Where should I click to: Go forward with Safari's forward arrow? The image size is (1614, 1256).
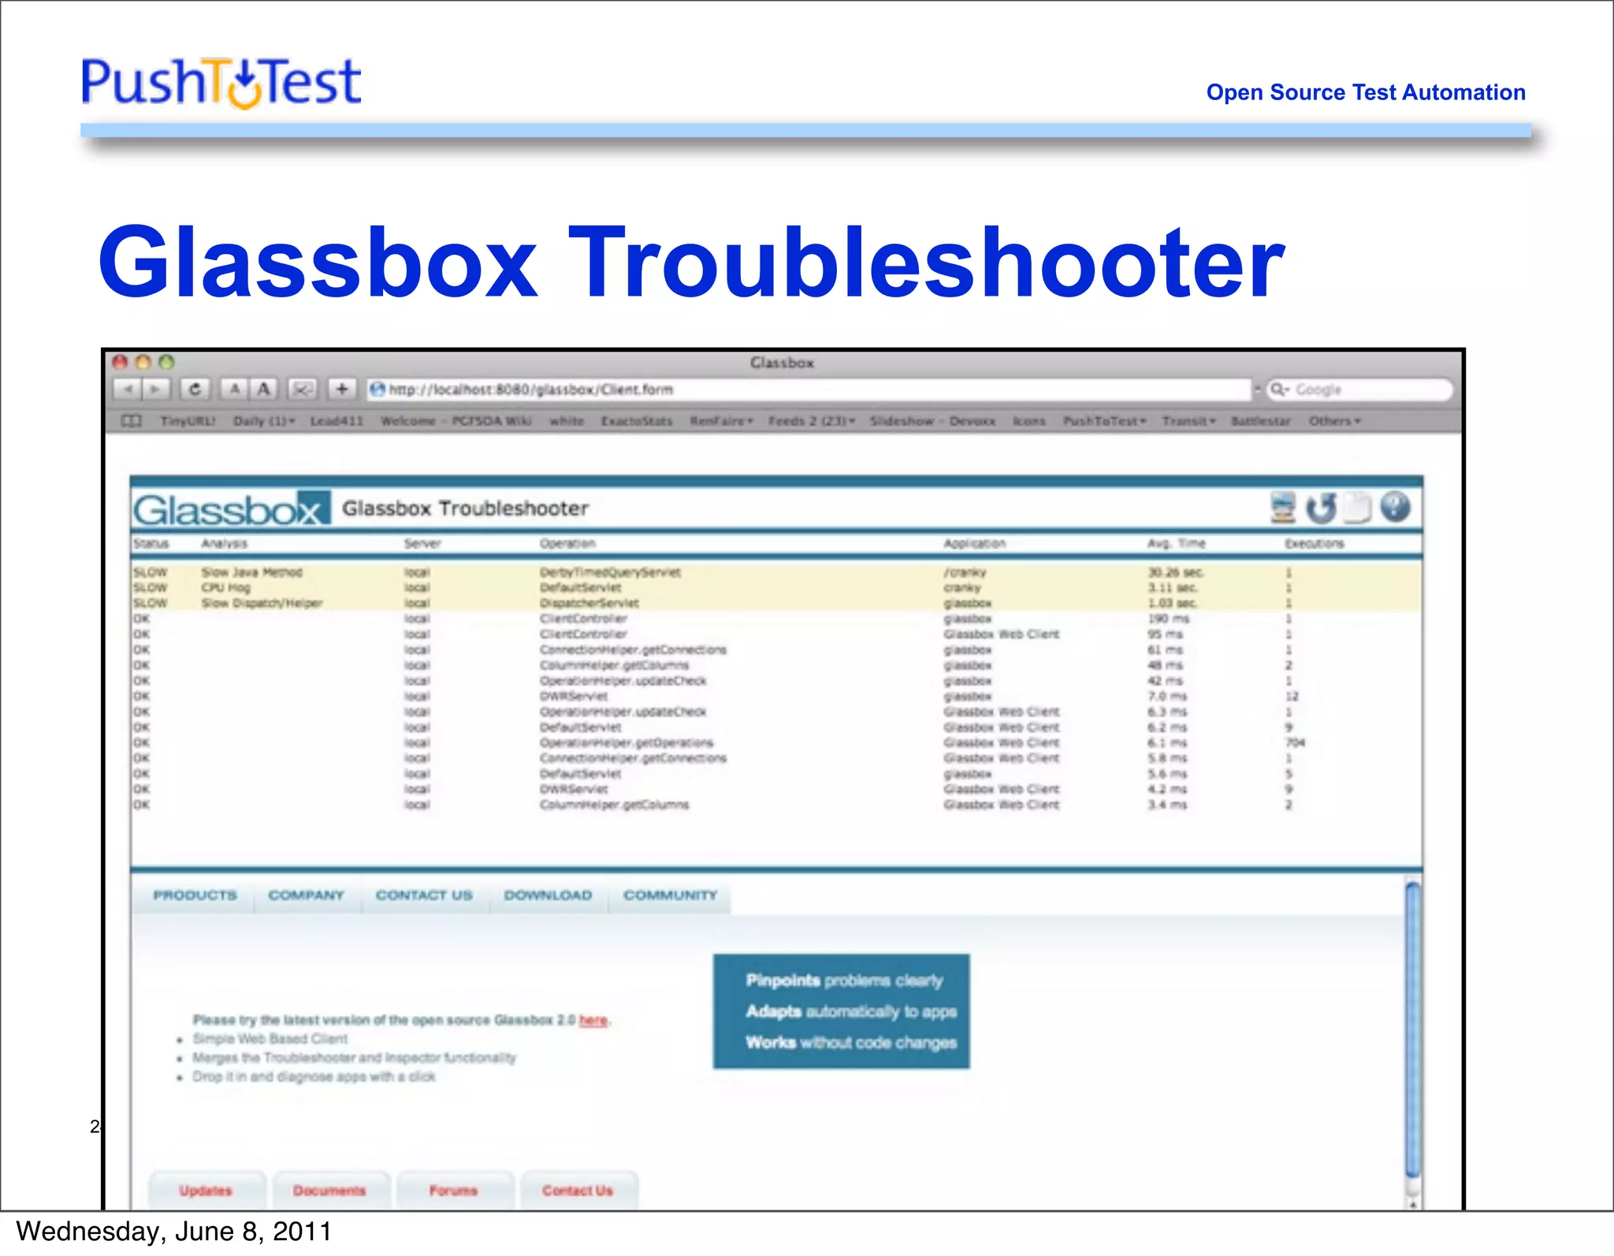[157, 389]
